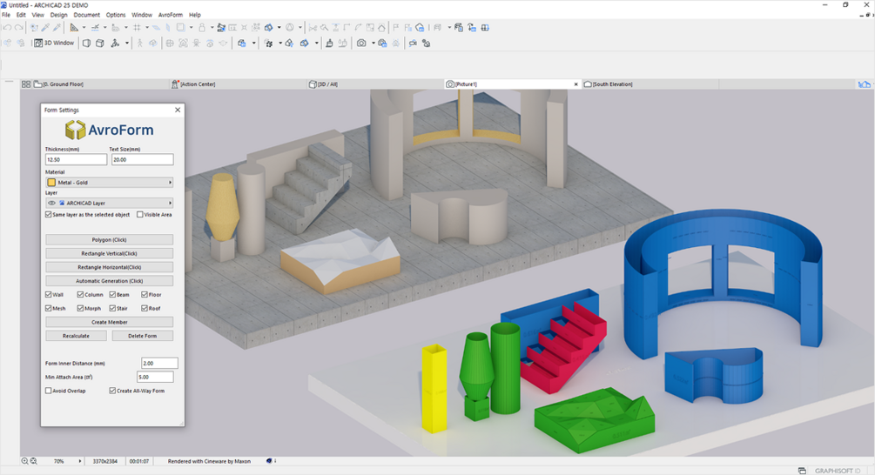Click the 3D Window toolbar button
Image resolution: width=875 pixels, height=475 pixels.
coord(54,43)
